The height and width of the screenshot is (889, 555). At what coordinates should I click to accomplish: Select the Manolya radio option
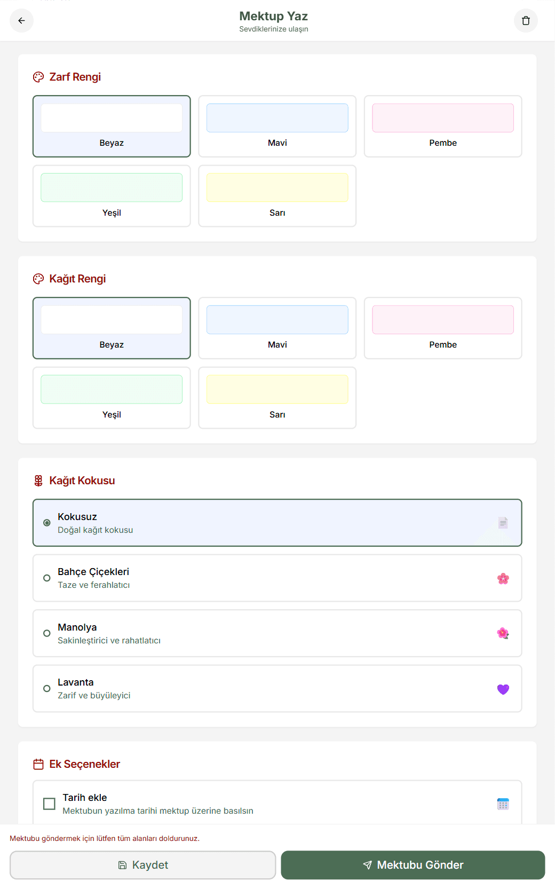click(47, 633)
